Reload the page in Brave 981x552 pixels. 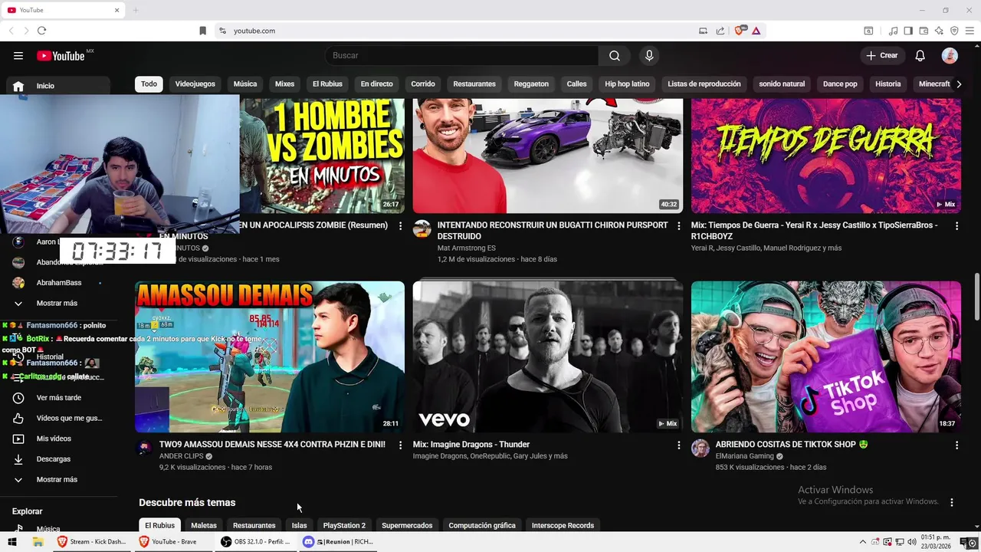[x=41, y=31]
